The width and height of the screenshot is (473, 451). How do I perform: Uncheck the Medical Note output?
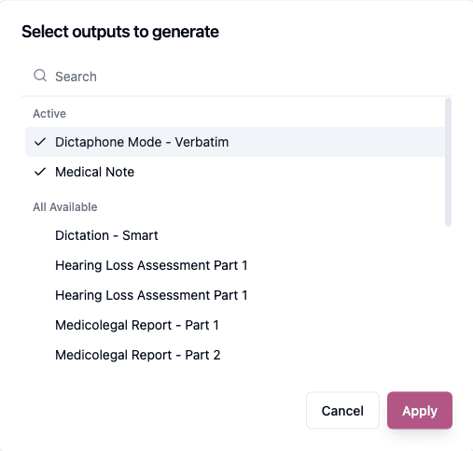tap(235, 172)
